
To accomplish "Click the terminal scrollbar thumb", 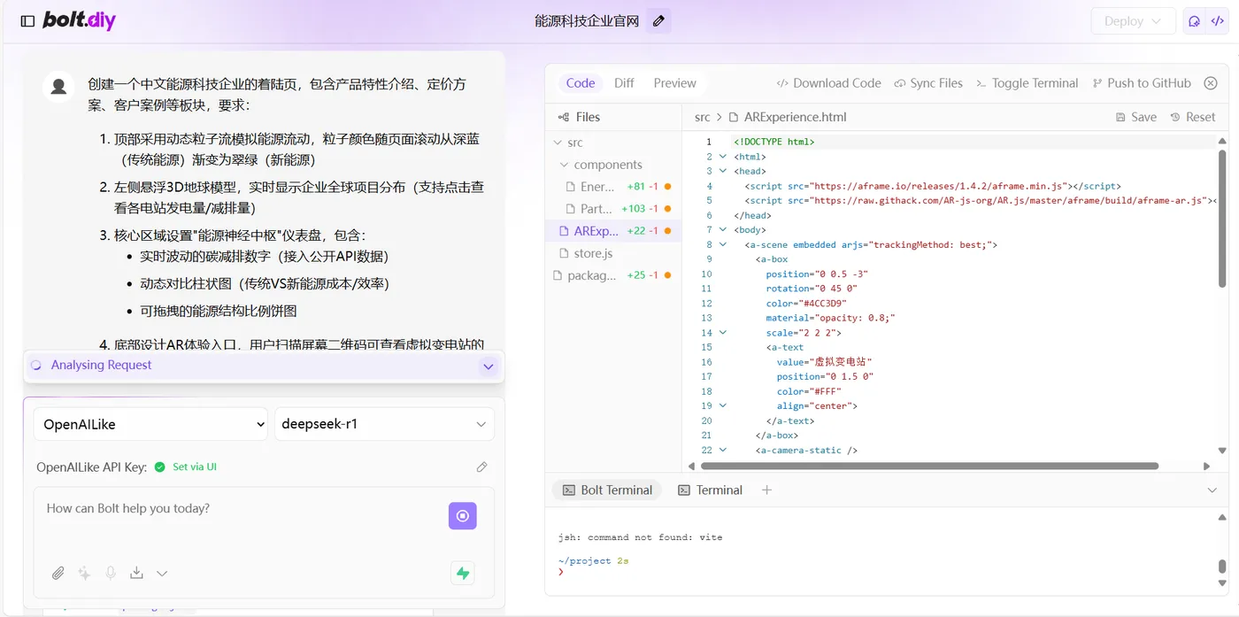I will point(1223,567).
